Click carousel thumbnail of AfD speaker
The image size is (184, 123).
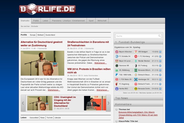point(40,103)
